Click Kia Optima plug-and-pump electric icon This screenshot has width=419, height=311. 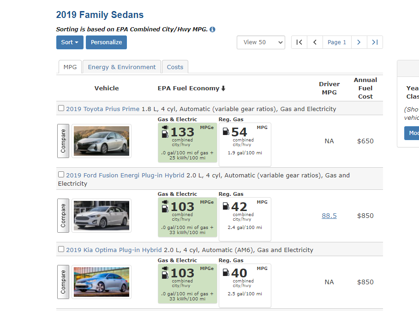coord(165,273)
